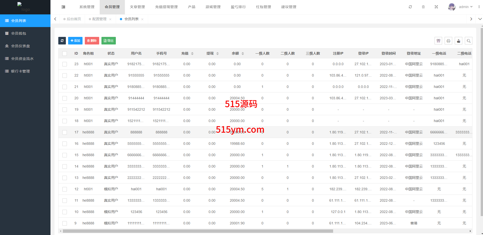Tick the select-all checkbox in table header
Viewport: 483px width, 235px height.
pos(65,54)
